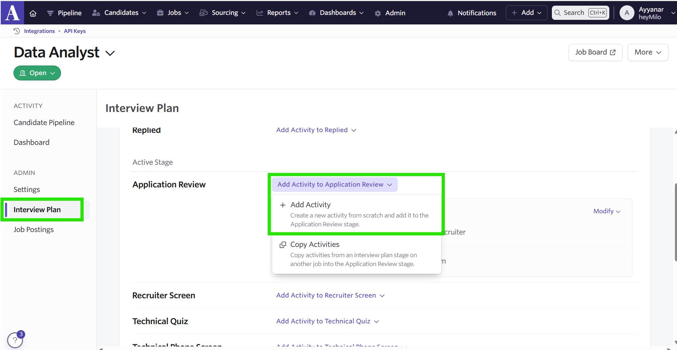
Task: Click the Notifications bell icon
Action: [450, 13]
